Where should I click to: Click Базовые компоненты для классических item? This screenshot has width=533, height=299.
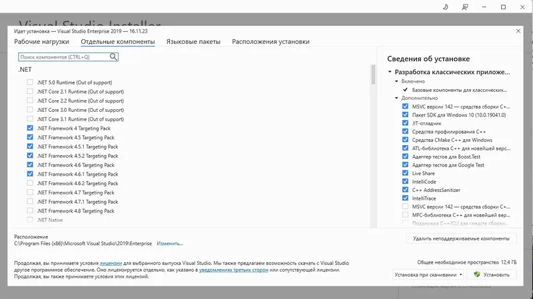coord(459,90)
